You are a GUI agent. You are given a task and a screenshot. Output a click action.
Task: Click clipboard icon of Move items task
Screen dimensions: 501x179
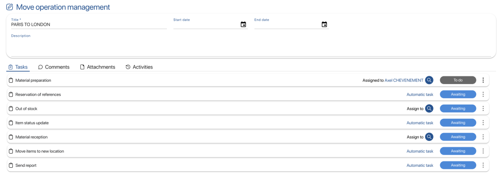click(11, 151)
